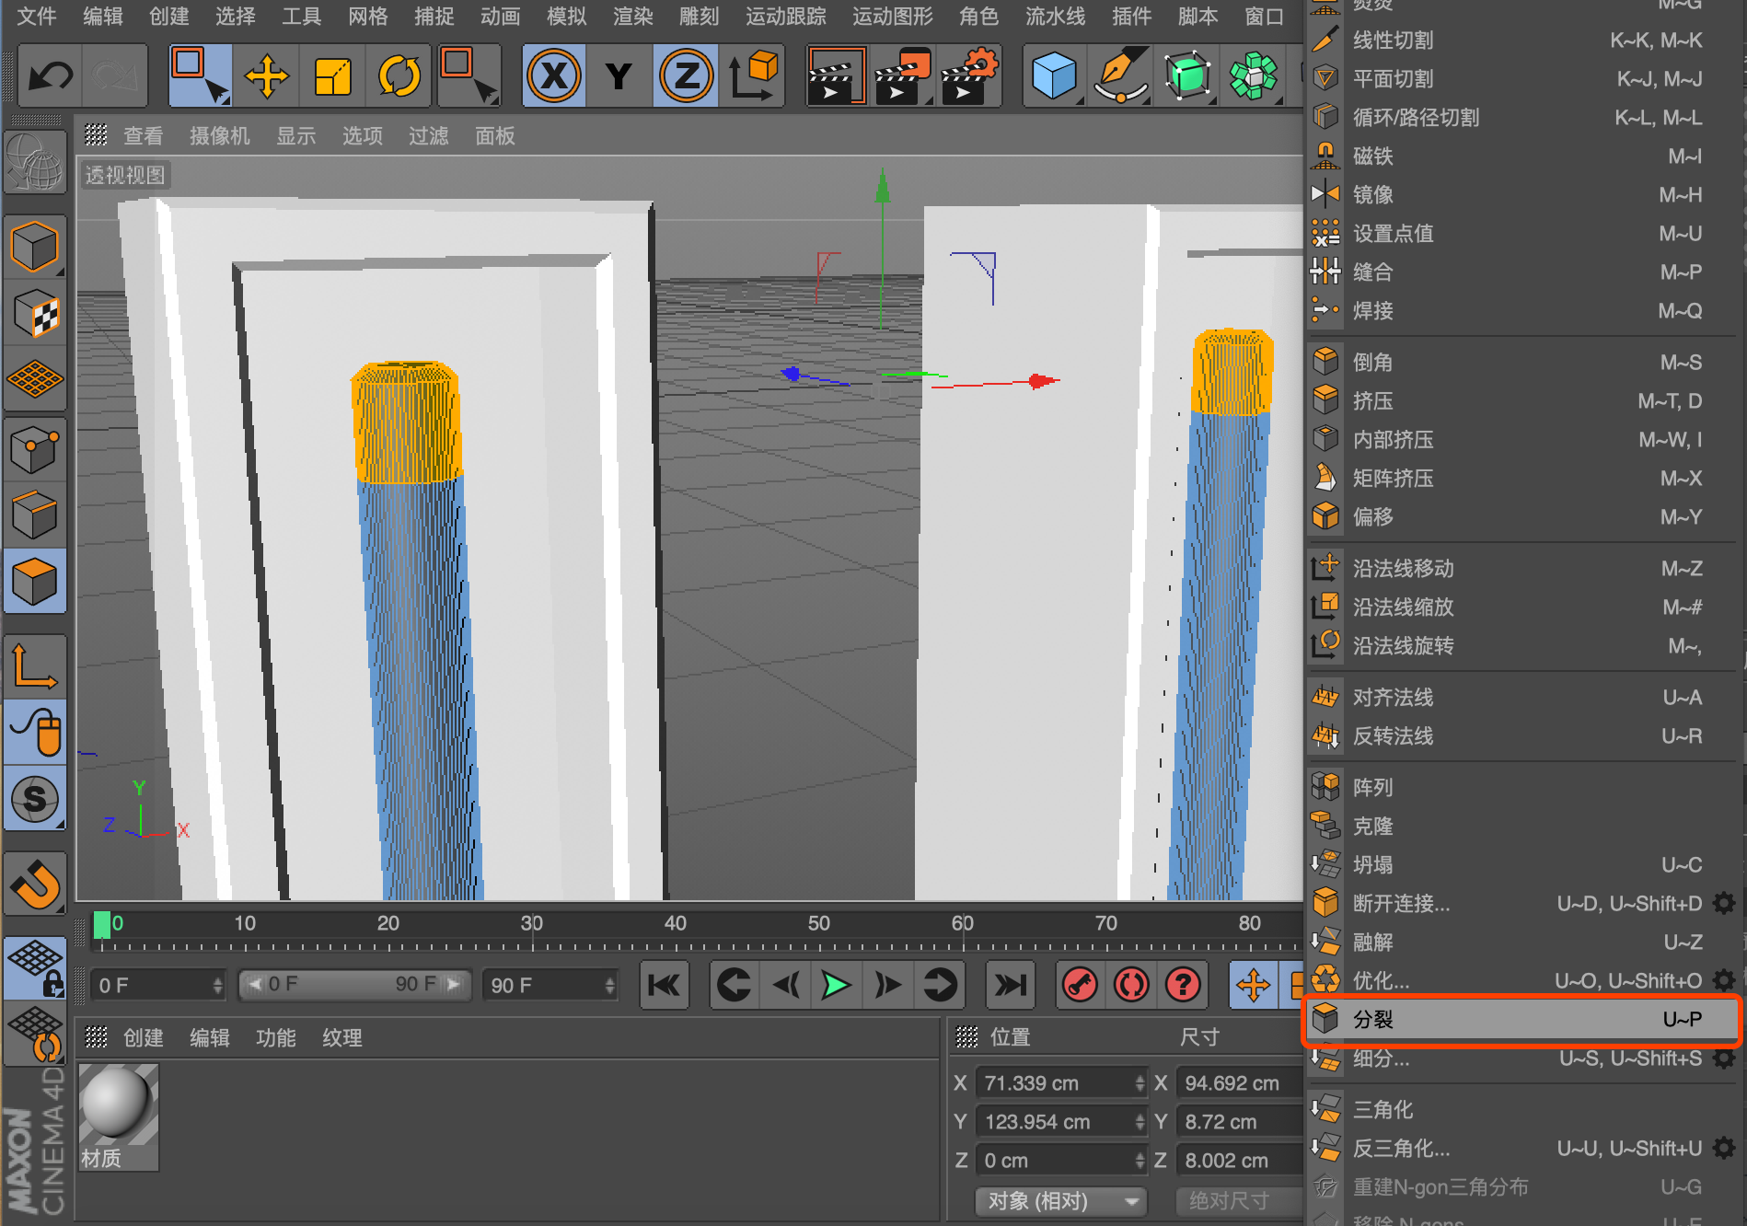Open the 网格 menu

[368, 17]
